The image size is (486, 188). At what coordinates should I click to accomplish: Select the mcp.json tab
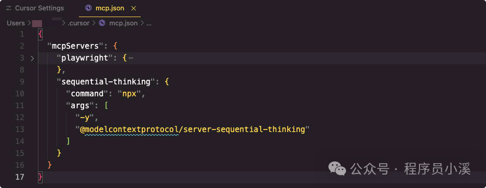click(110, 8)
